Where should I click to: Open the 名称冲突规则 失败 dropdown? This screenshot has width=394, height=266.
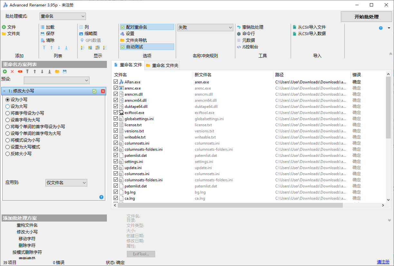(205, 28)
